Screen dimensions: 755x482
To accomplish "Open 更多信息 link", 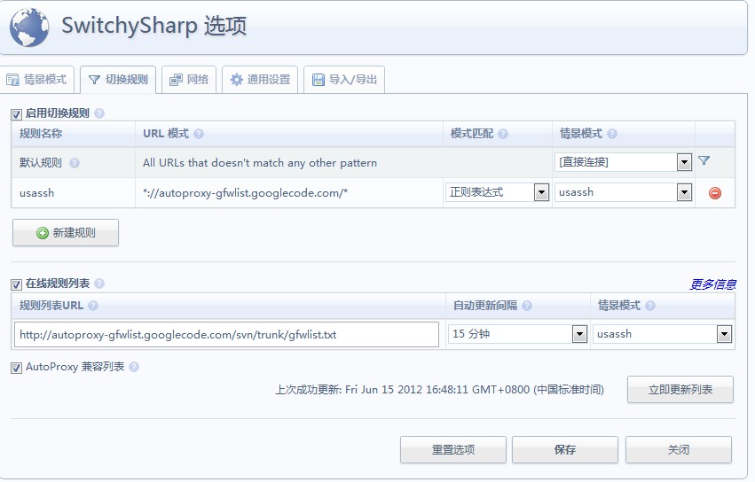I will pos(712,284).
